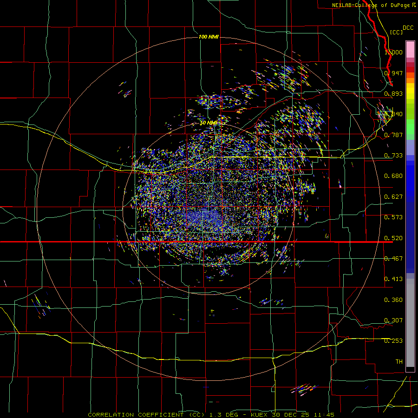Click the 0.627 color scale value
The image size is (418, 418).
(x=393, y=197)
